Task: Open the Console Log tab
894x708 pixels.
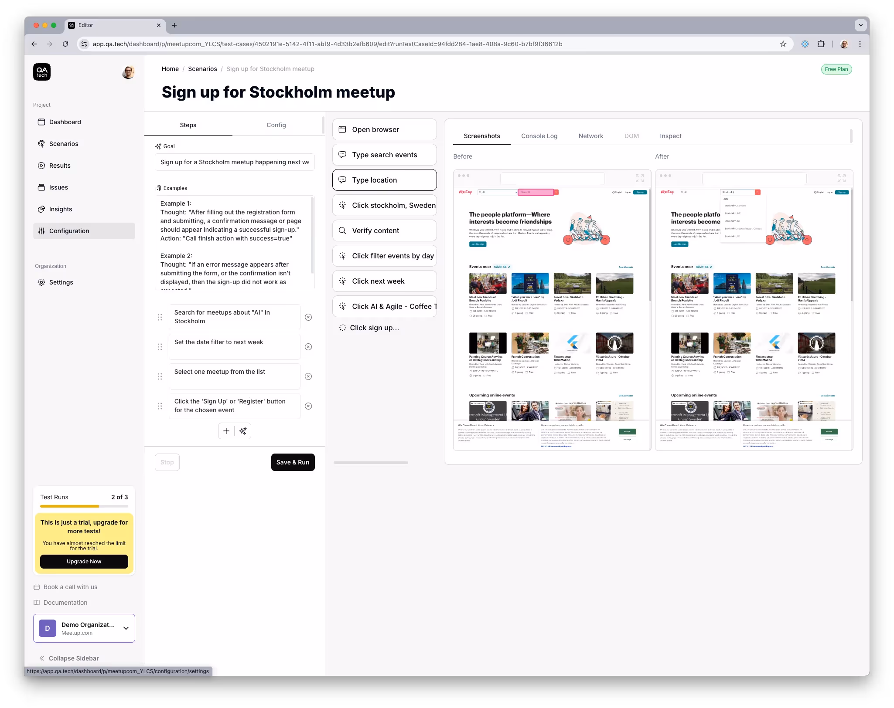Action: pos(539,136)
